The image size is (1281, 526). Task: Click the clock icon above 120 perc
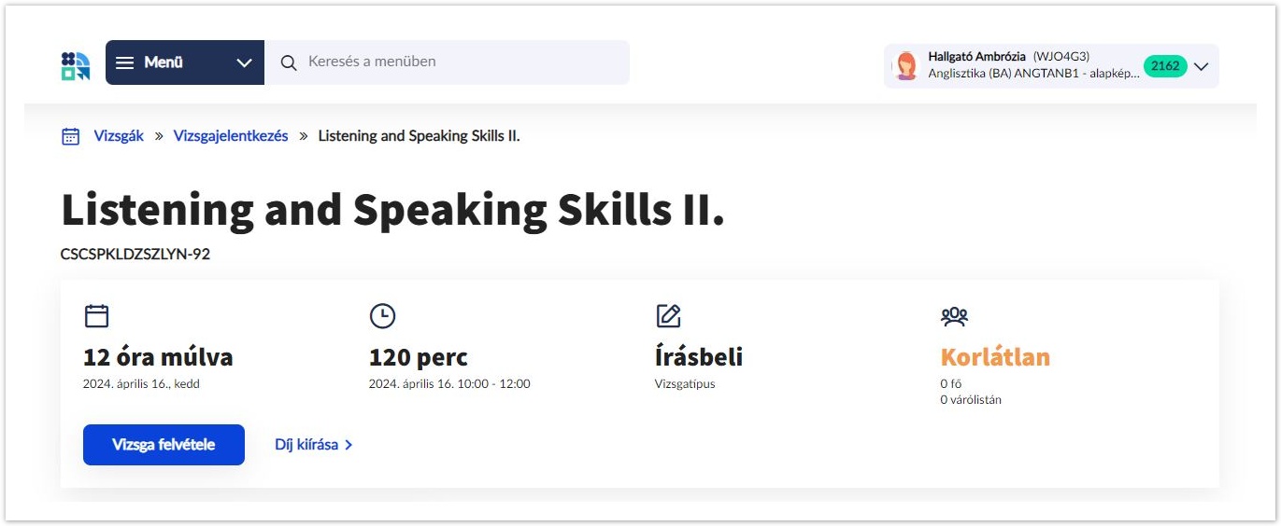(x=382, y=316)
